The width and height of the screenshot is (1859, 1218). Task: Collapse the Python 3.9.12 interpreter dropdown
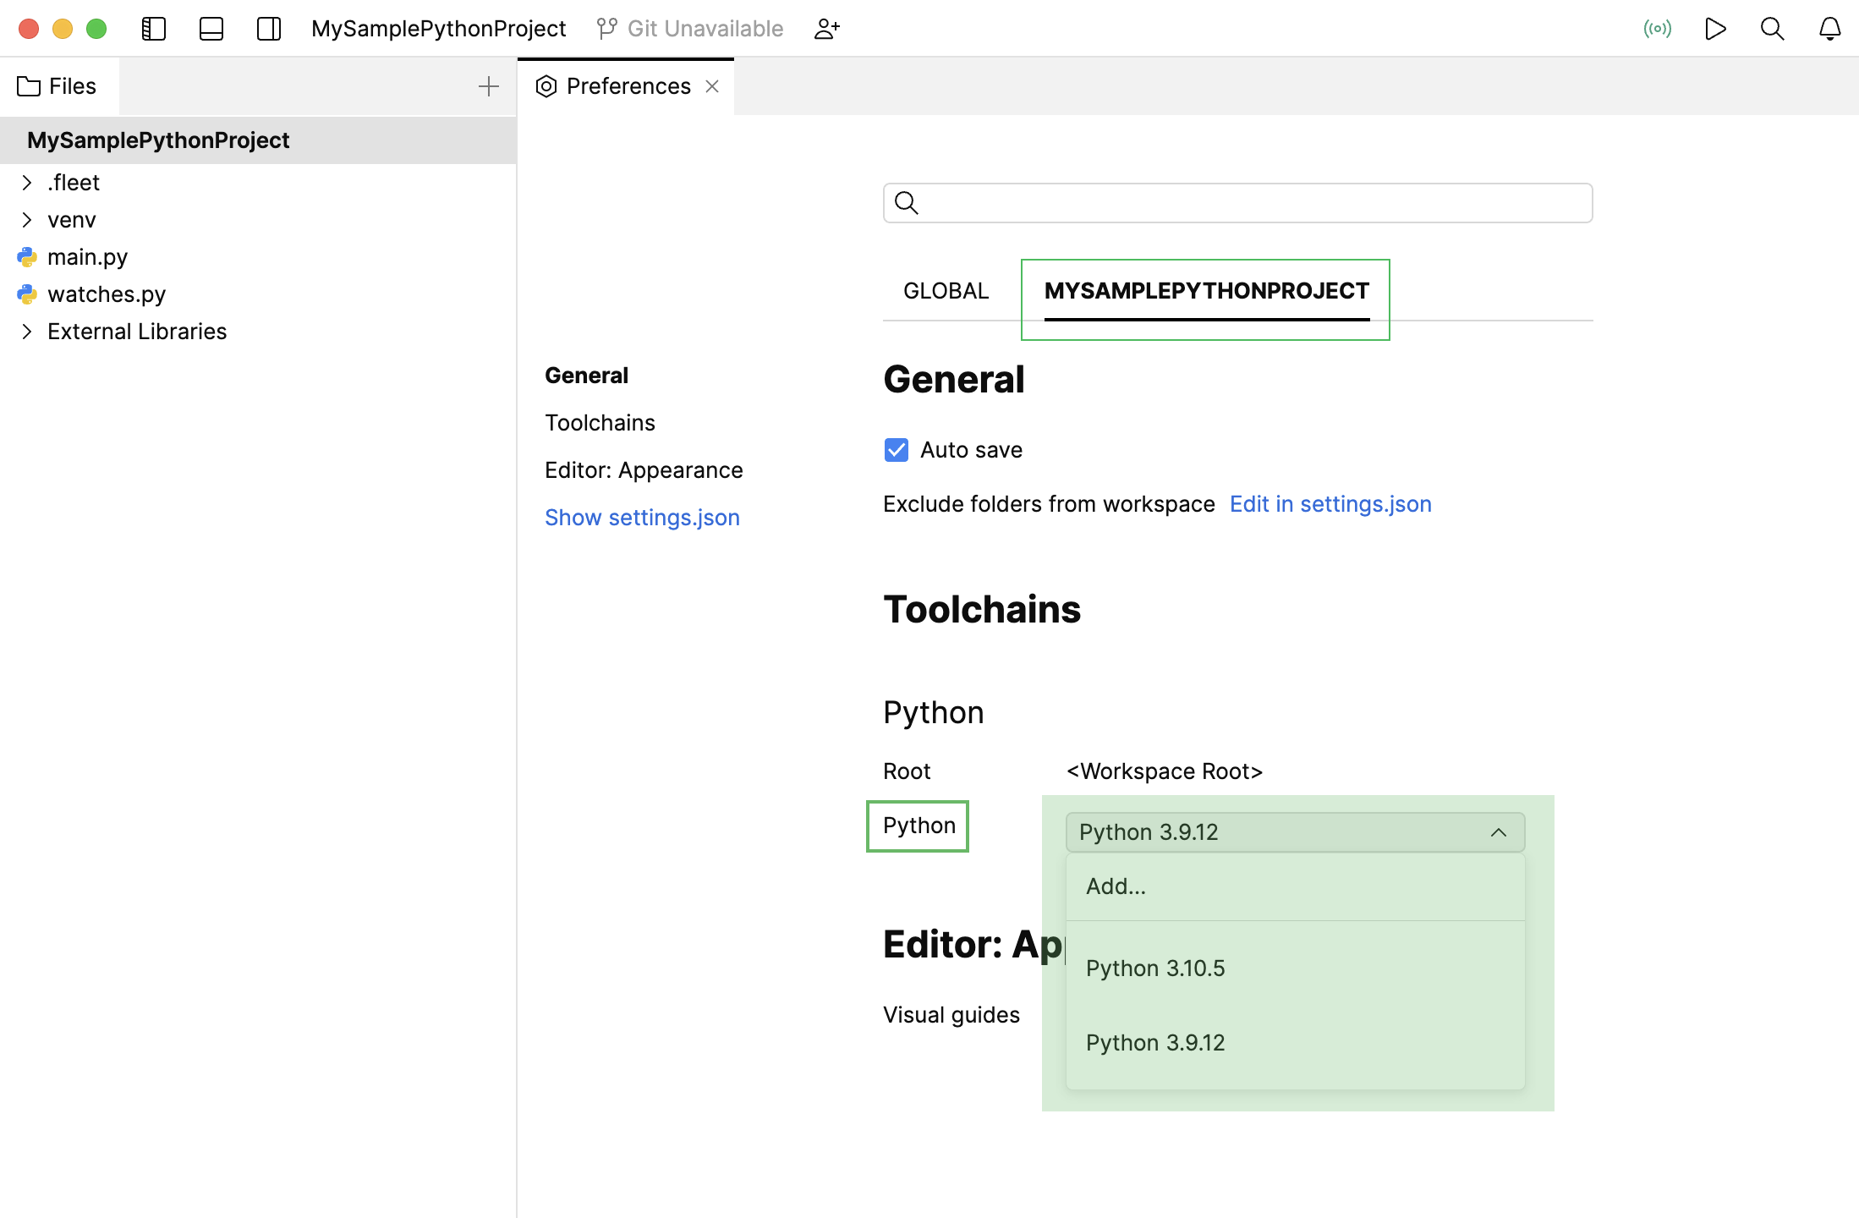tap(1499, 831)
